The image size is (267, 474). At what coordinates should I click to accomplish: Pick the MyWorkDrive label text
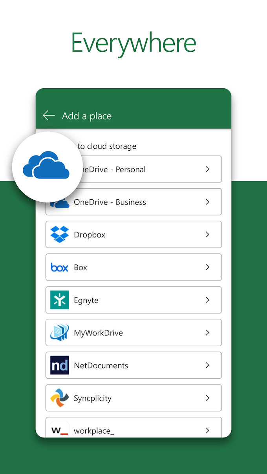click(98, 333)
